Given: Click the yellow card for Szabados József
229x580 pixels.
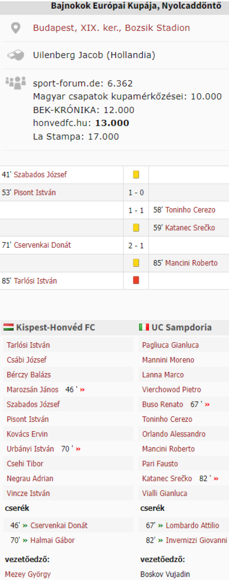Looking at the screenshot, I should click(x=136, y=174).
